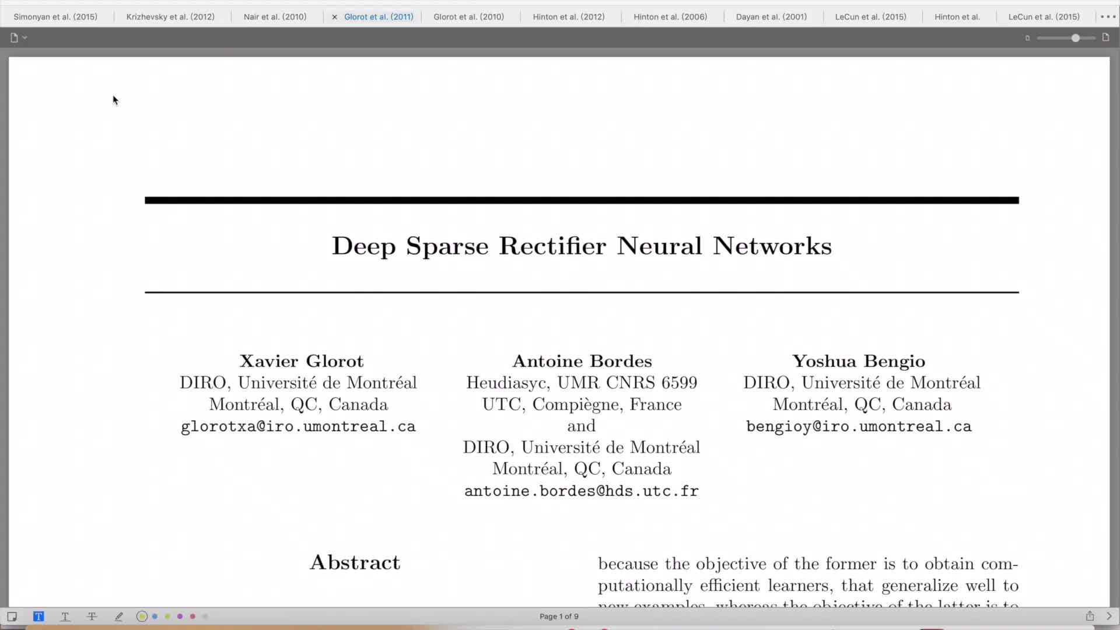
Task: Click the zoom slider handle
Action: (x=1075, y=38)
